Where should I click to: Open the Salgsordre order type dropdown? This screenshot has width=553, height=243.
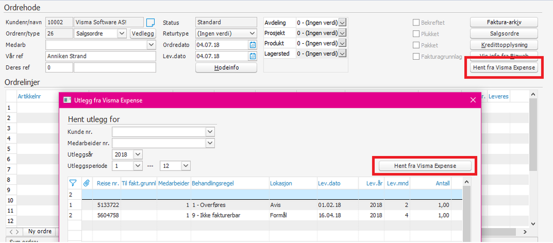(122, 33)
